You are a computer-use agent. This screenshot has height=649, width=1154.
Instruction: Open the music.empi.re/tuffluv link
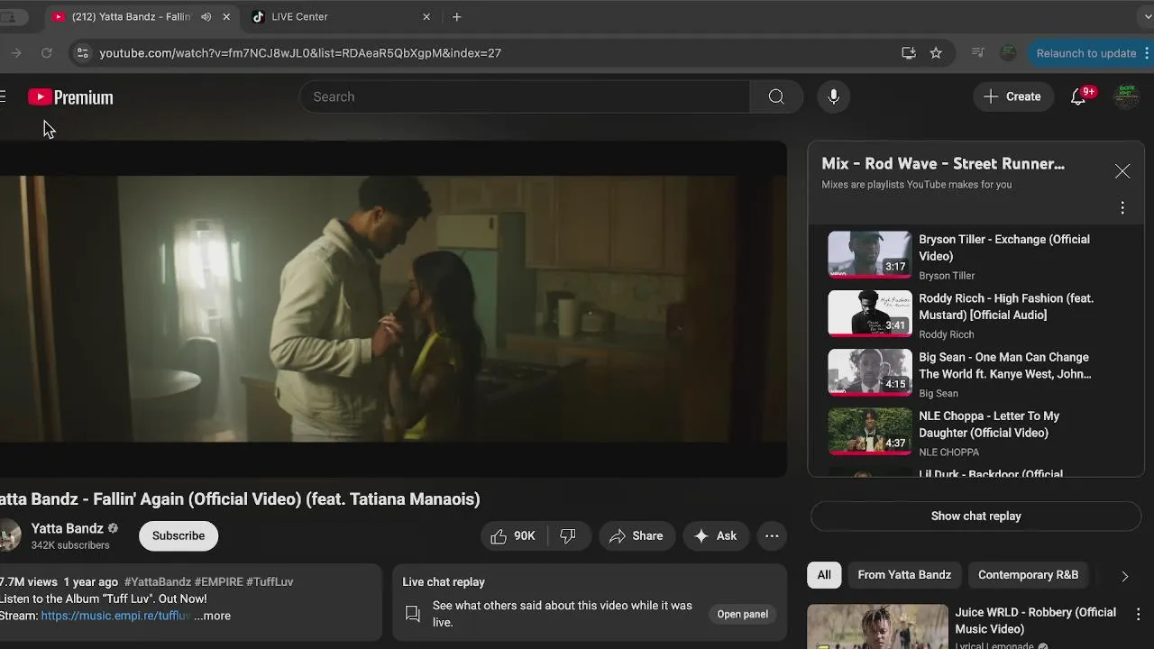[115, 616]
